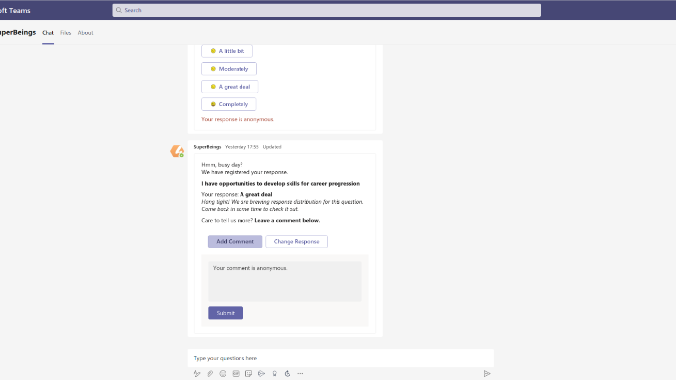Attach a file with the paperclip icon
676x380 pixels.
210,374
